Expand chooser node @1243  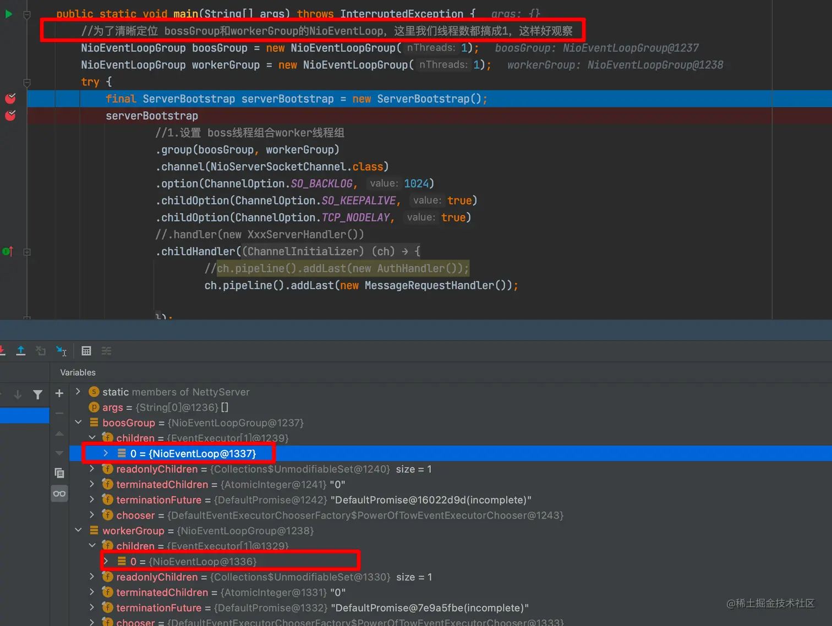(x=92, y=515)
